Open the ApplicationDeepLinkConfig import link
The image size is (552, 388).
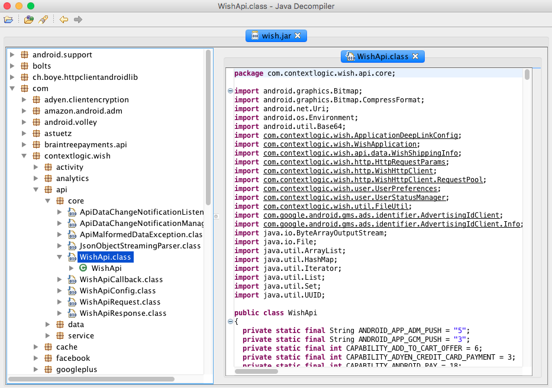tap(361, 135)
